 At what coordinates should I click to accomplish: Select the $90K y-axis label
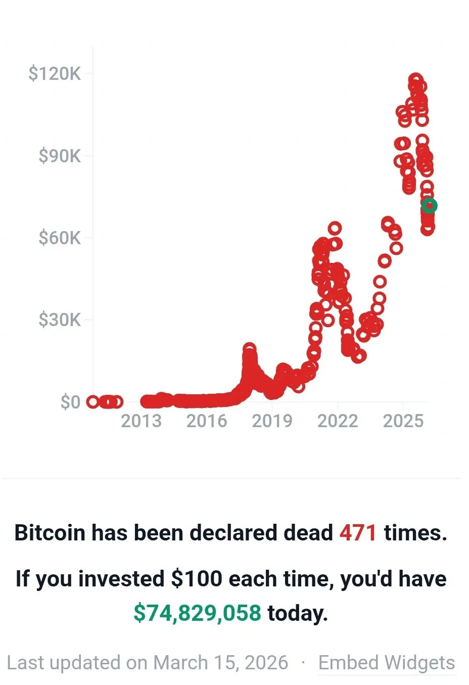click(60, 156)
